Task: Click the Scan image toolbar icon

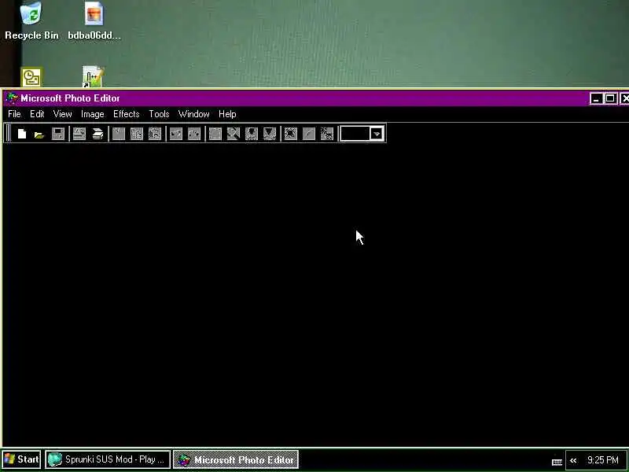Action: (x=97, y=134)
